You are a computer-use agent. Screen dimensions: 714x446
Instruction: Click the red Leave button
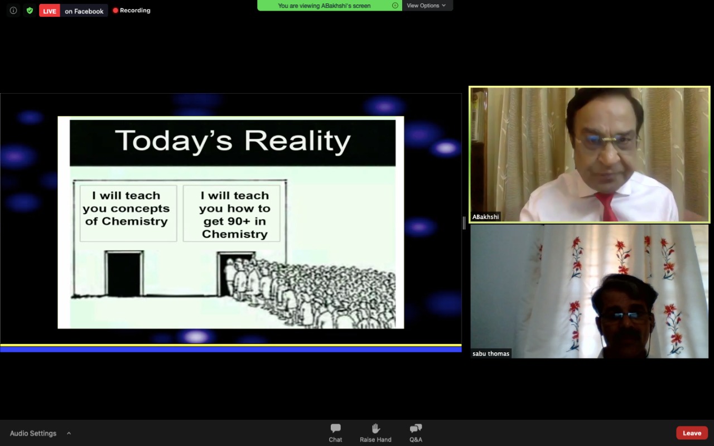[x=692, y=433]
